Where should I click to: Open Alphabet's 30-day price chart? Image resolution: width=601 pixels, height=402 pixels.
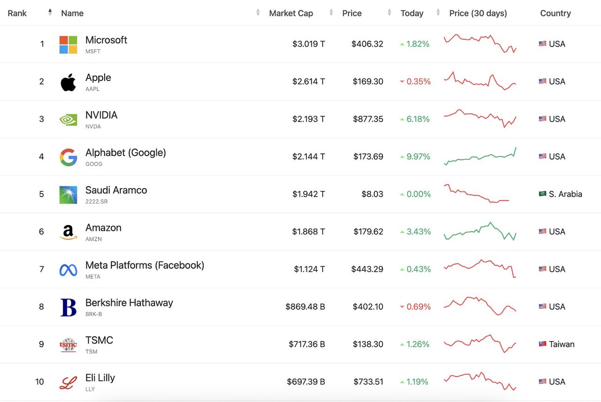coord(480,157)
